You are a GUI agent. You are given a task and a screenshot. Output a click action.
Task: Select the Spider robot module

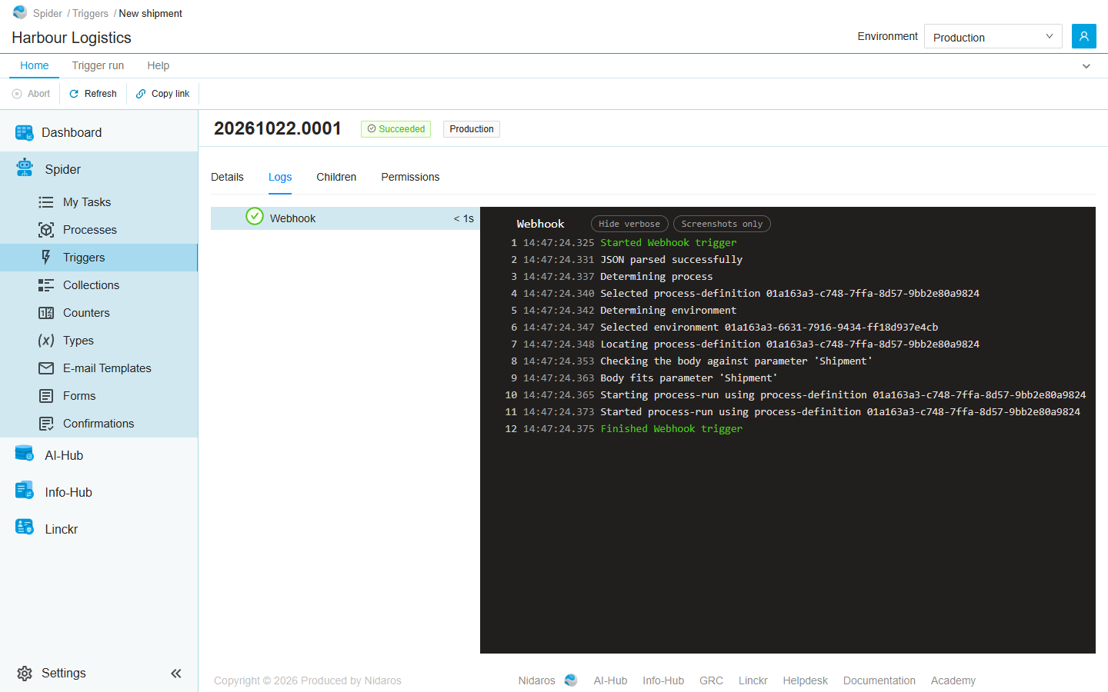98,169
